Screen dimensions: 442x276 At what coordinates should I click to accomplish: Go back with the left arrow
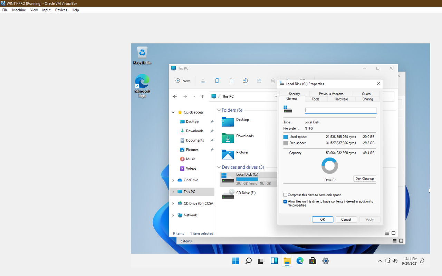[175, 96]
